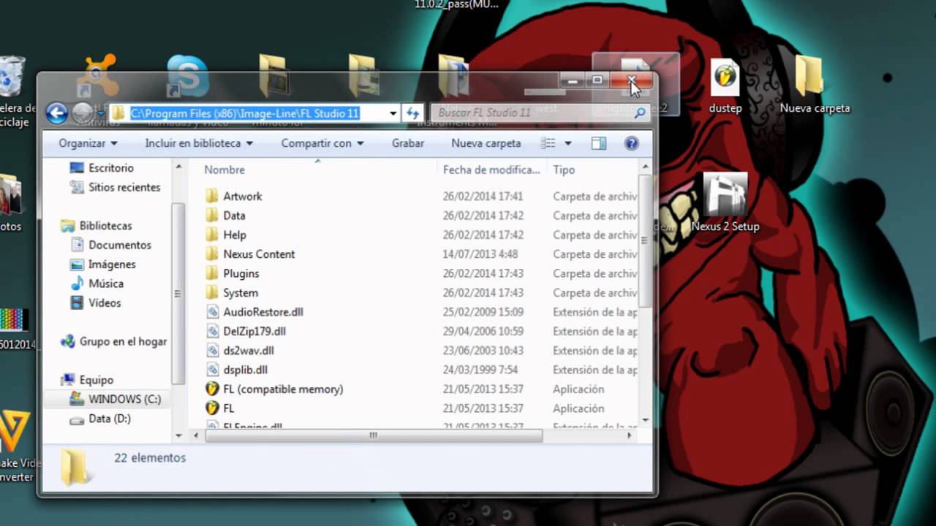Open the Compartir con menu
The width and height of the screenshot is (936, 526).
pos(322,143)
